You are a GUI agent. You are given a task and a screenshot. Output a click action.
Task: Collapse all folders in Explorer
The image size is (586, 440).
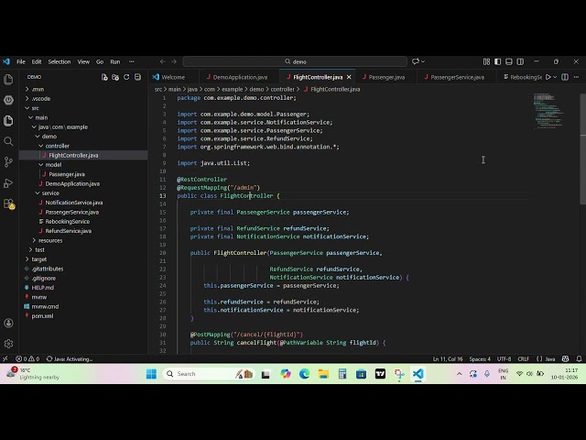tap(137, 77)
